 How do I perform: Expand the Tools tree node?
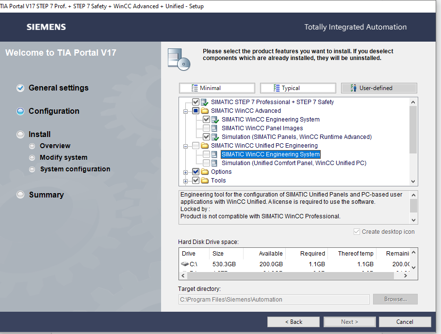(185, 181)
